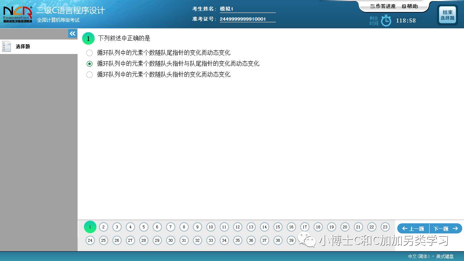The image size is (464, 261).
Task: Jump to question 10
Action: (x=211, y=227)
